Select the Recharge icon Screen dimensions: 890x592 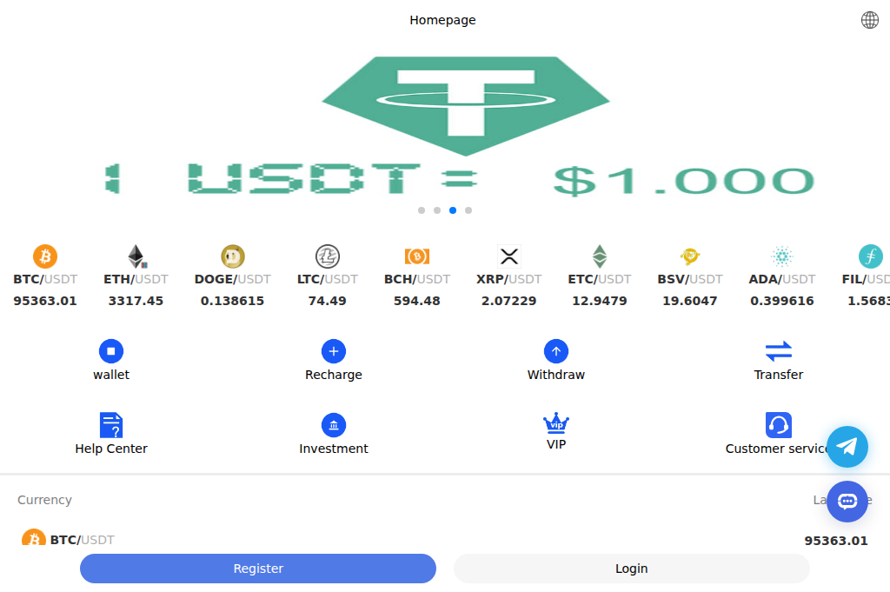click(x=333, y=351)
